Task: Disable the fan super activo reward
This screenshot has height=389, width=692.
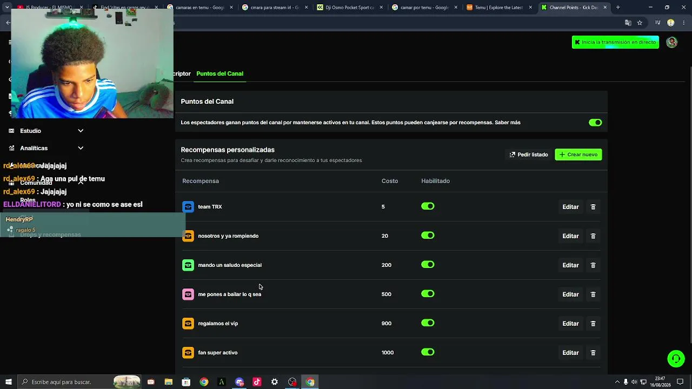Action: tap(428, 352)
